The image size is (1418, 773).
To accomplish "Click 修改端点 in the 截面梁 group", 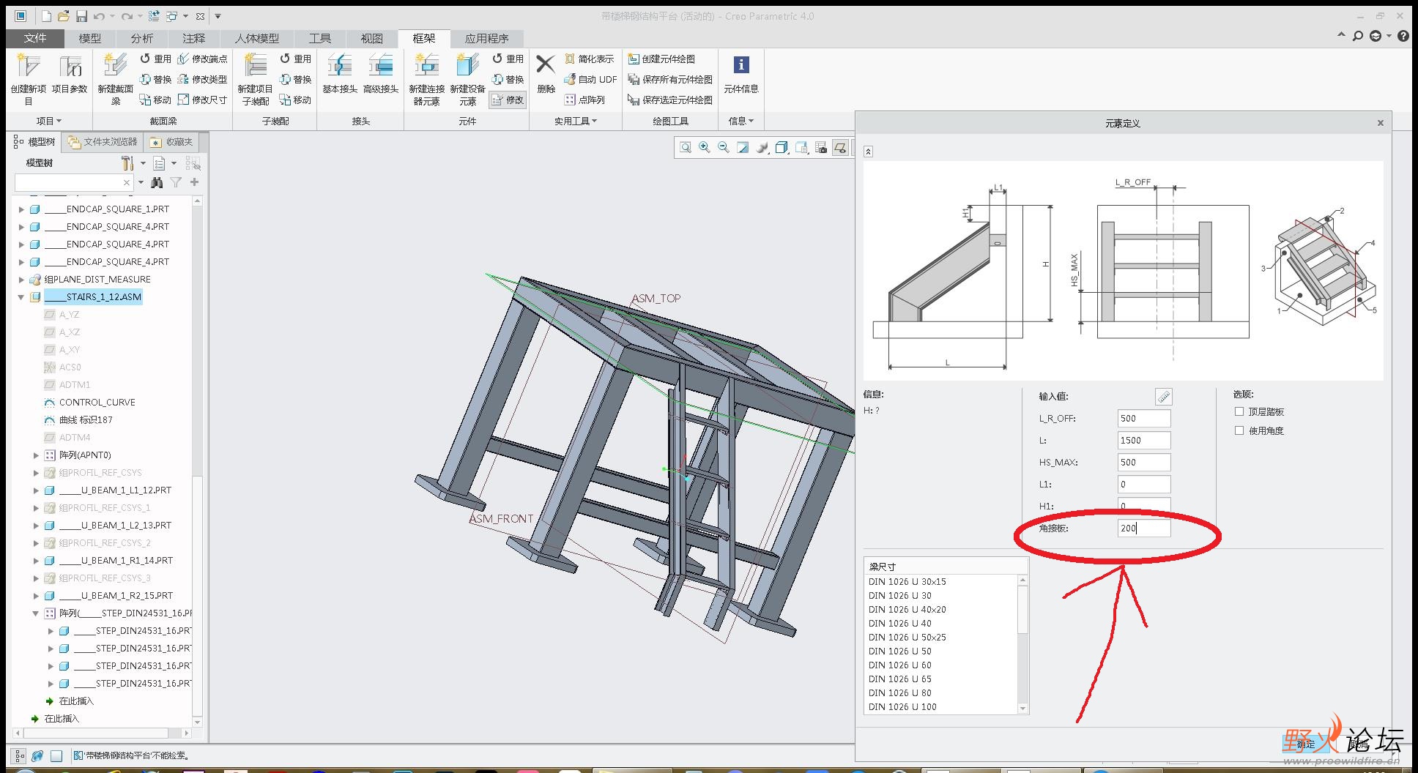I will coord(203,59).
